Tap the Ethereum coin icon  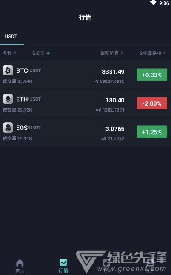coord(8,99)
